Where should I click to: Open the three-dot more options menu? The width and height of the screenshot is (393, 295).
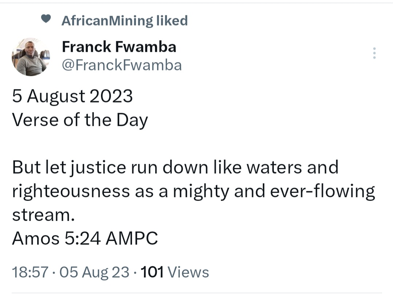(x=374, y=53)
